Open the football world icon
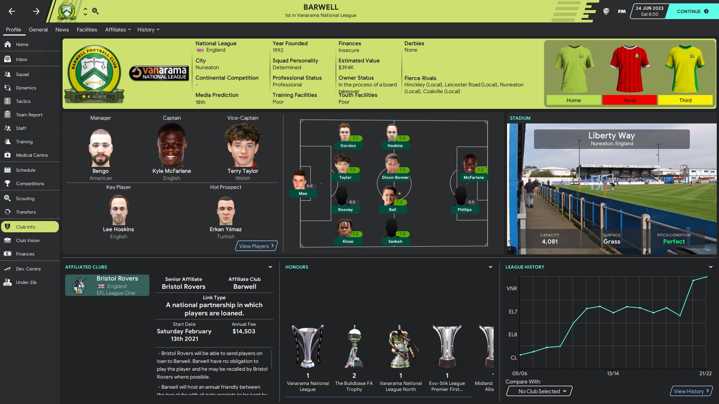The width and height of the screenshot is (719, 404). pos(606,11)
